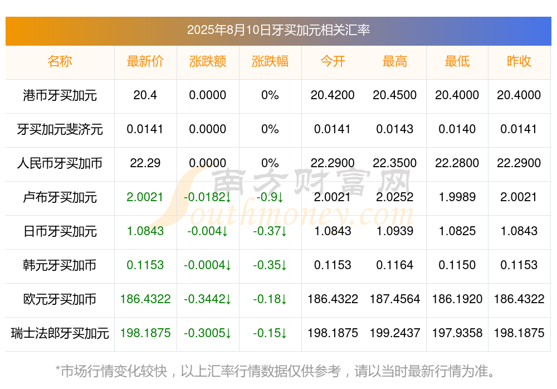Screen dimensions: 557x389
Task: Click high value 20.4500 in 港币 row
Action: coord(395,95)
